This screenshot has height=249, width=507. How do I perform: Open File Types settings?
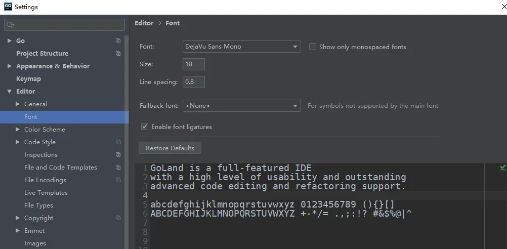pyautogui.click(x=38, y=205)
